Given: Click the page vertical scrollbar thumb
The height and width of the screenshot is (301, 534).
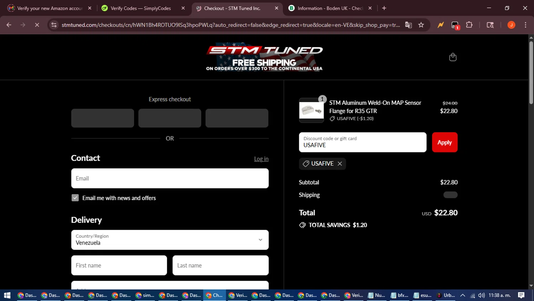Looking at the screenshot, I should tap(531, 73).
